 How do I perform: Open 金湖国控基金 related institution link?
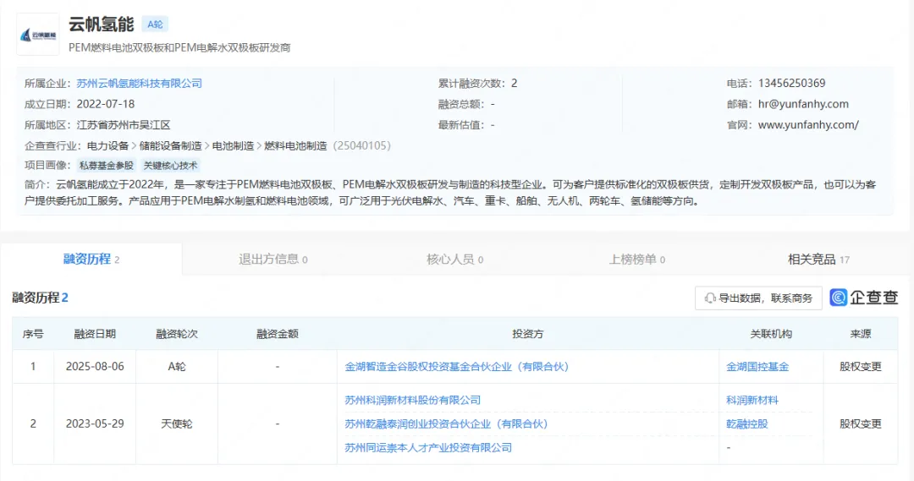[x=757, y=367]
